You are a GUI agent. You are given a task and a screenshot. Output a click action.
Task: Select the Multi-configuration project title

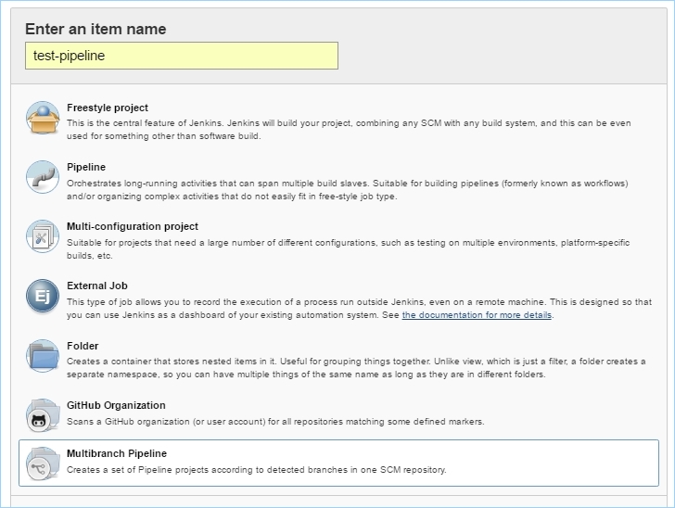[x=133, y=226]
